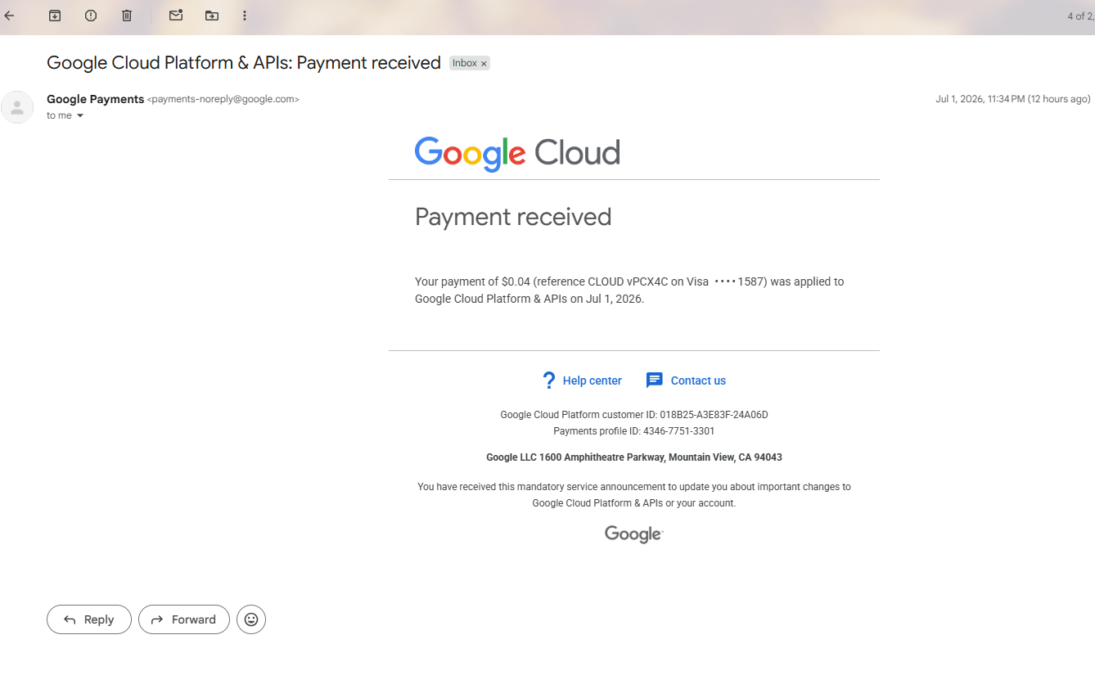Open the Help center link
This screenshot has width=1095, height=689.
click(x=593, y=381)
